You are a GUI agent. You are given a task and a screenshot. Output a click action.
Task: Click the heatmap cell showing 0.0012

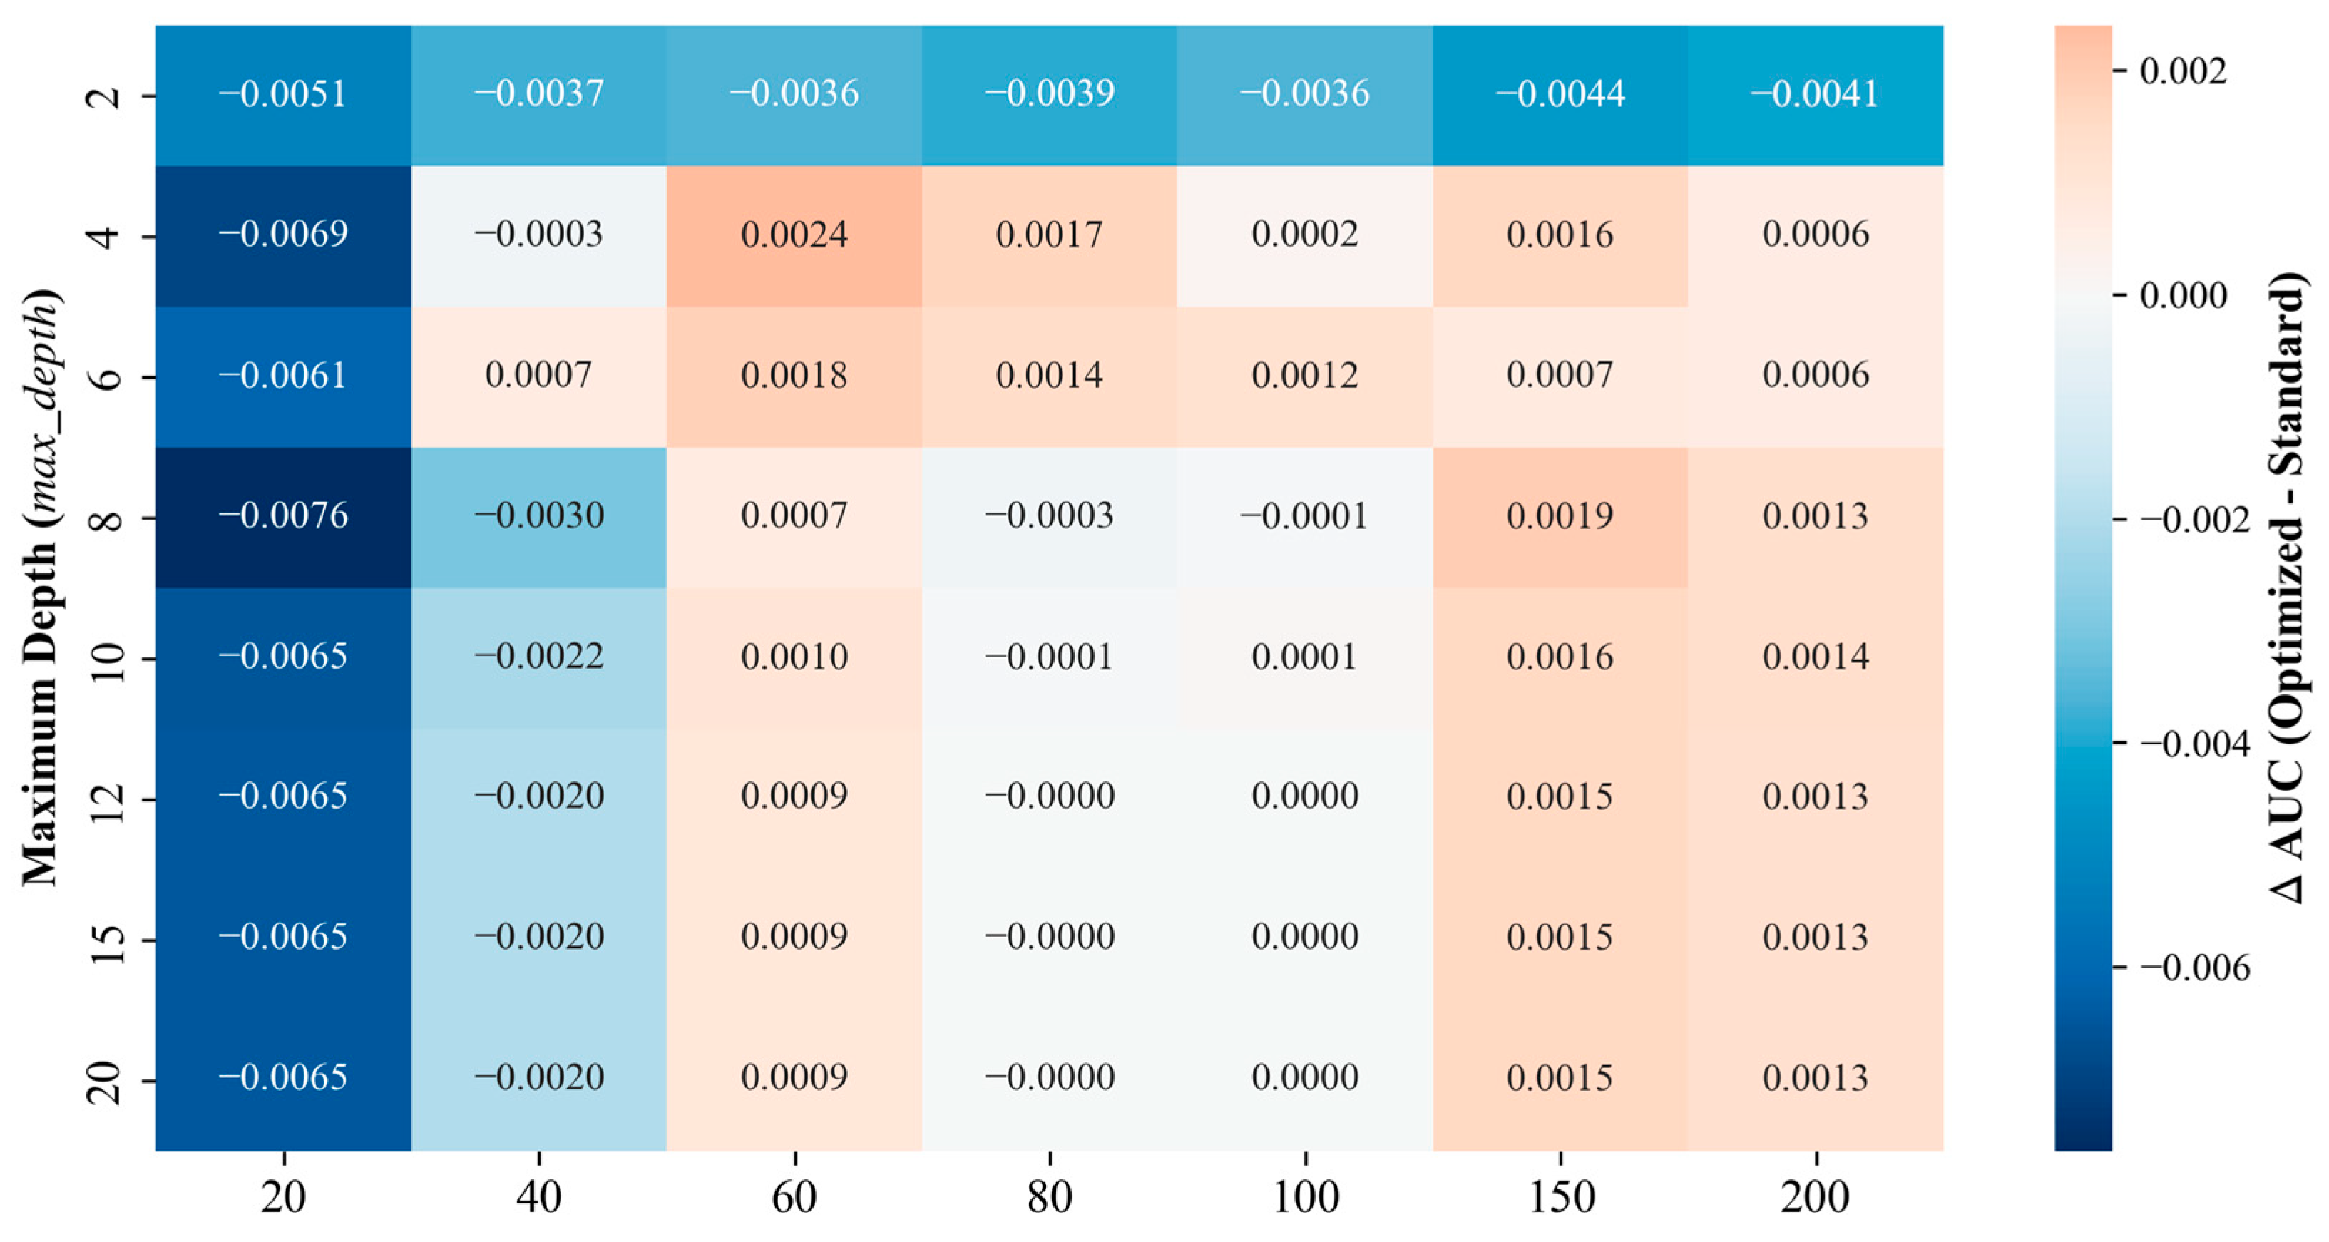(x=1305, y=376)
